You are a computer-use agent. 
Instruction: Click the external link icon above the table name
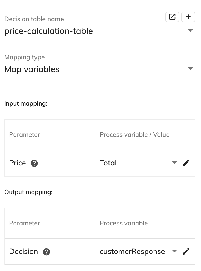point(172,17)
